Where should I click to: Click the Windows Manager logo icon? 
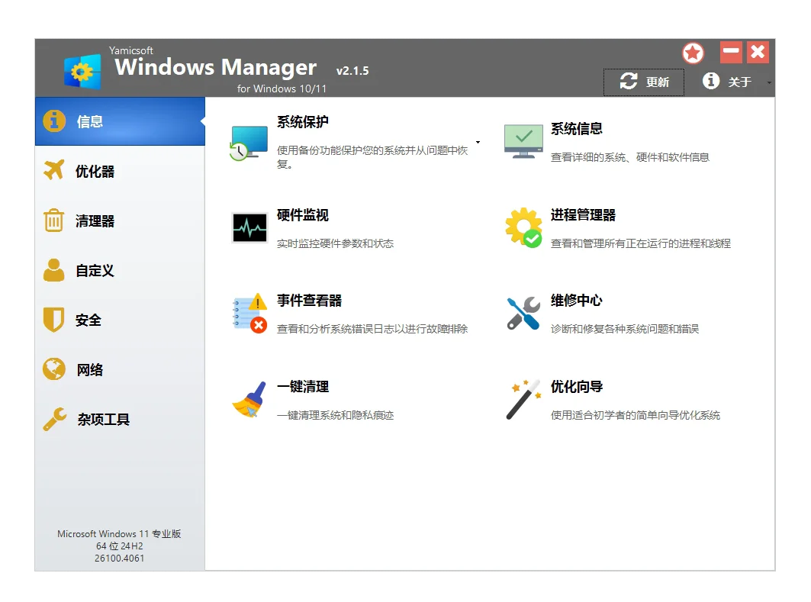click(82, 72)
